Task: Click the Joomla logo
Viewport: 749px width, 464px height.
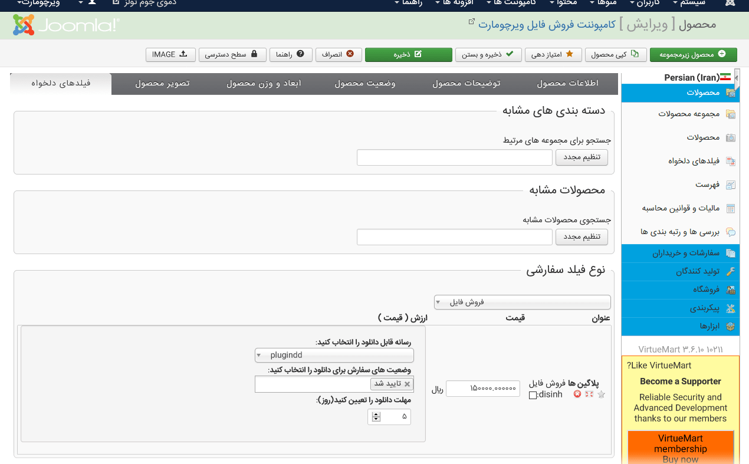Action: point(65,25)
